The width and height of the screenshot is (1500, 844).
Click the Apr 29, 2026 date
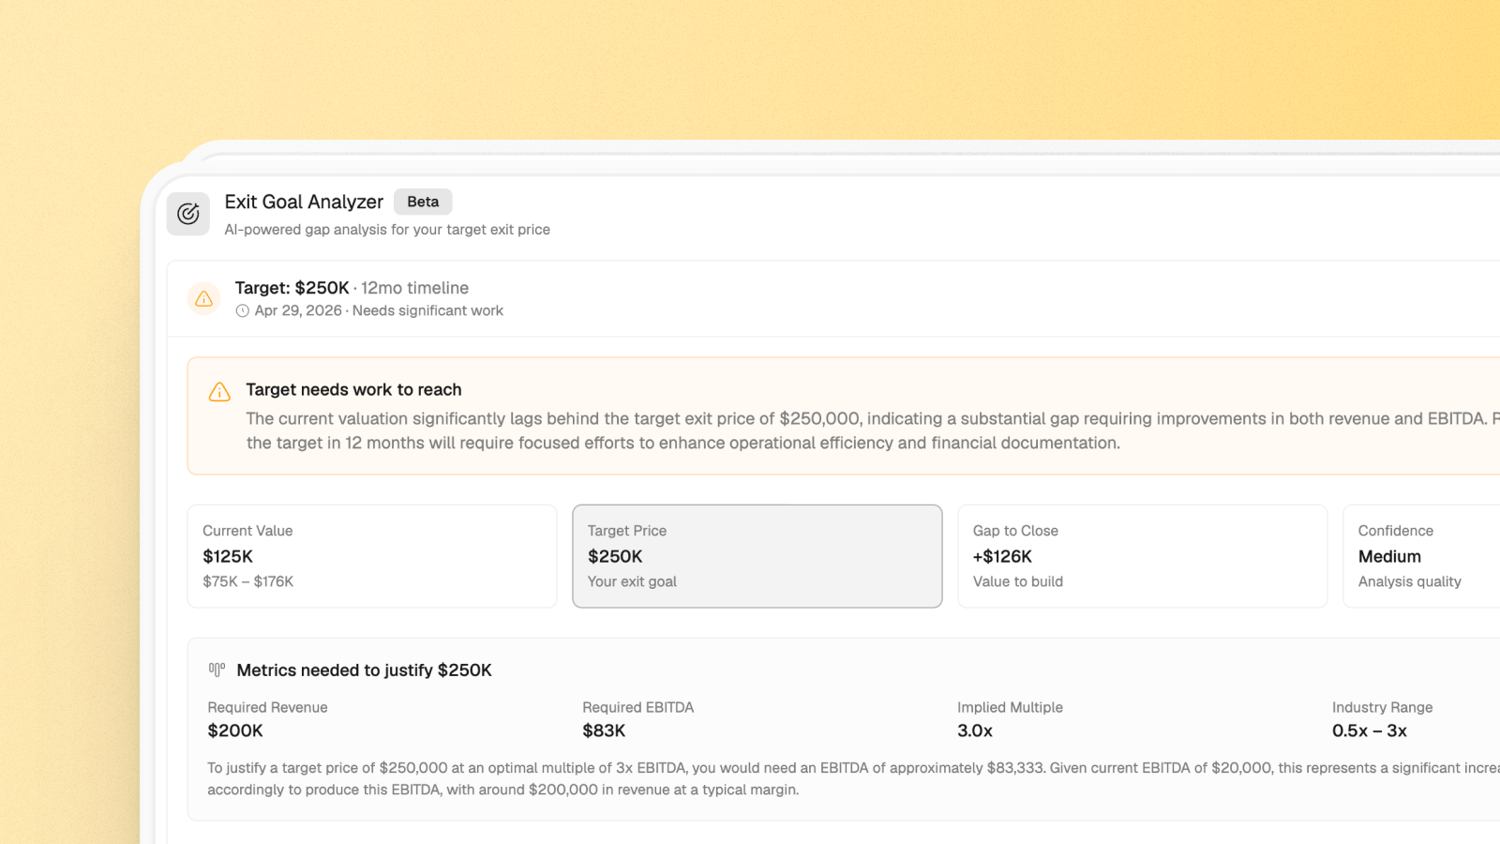click(298, 310)
